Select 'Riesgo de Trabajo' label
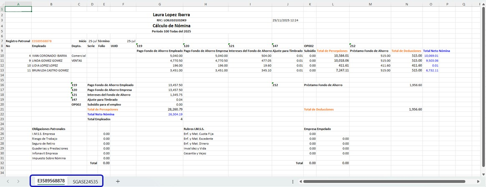The image size is (486, 187). pyautogui.click(x=45, y=139)
